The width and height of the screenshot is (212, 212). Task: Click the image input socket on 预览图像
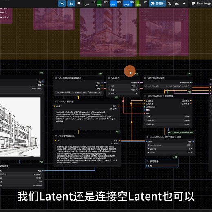point(147,166)
